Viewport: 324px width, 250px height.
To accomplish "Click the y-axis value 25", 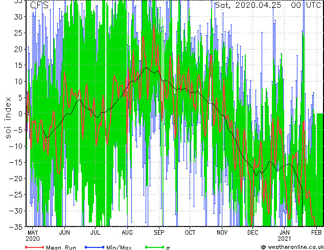I will (x=18, y=33).
